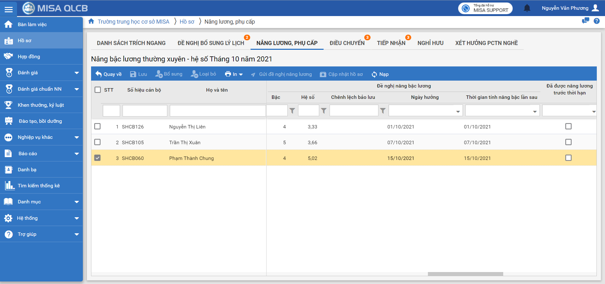Uncheck the Phạm Thành Chung row checkbox

(x=97, y=158)
